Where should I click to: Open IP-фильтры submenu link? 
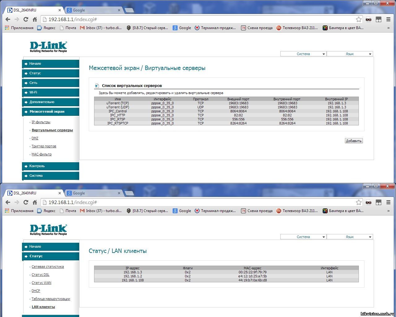[x=41, y=122]
